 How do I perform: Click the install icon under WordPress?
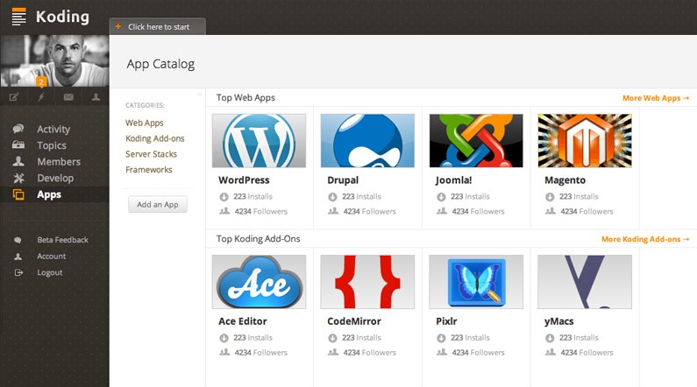tap(224, 197)
